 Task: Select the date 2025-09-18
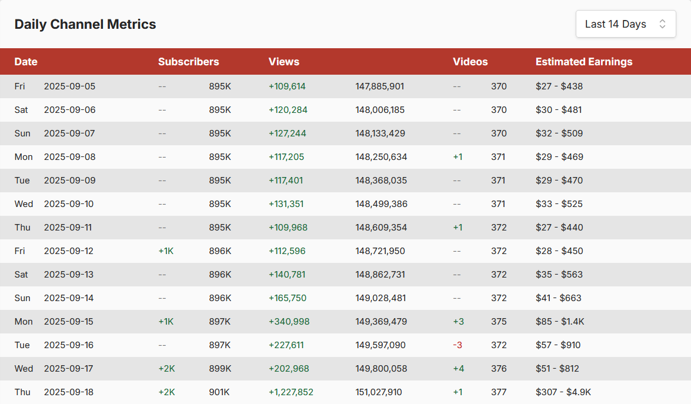tap(69, 392)
